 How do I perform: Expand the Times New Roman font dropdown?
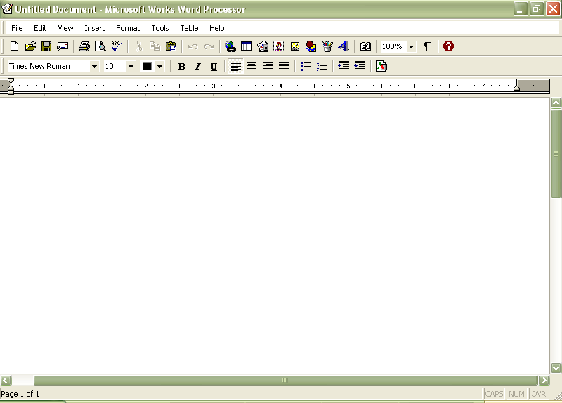(x=94, y=66)
